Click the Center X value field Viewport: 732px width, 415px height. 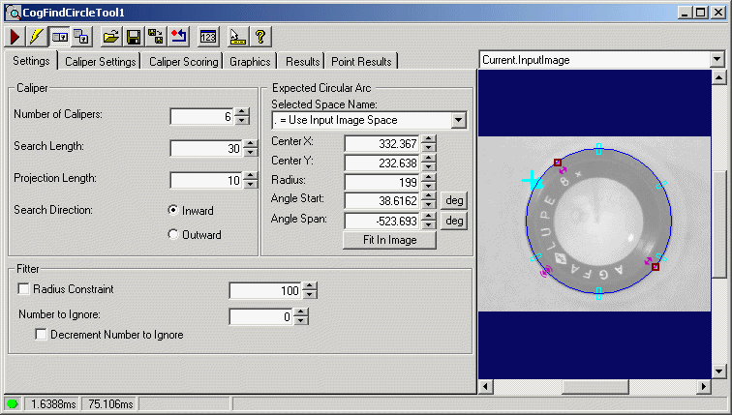click(x=382, y=143)
